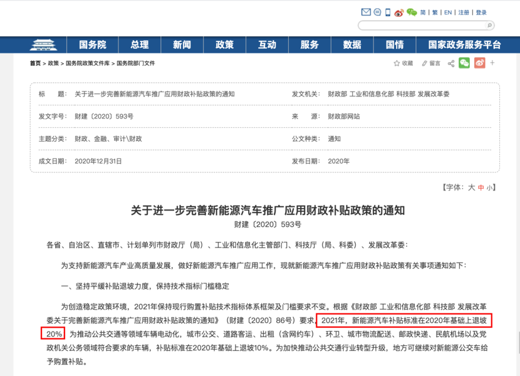The width and height of the screenshot is (520, 376).
Task: Share via green WeChat share button
Action: [x=464, y=63]
